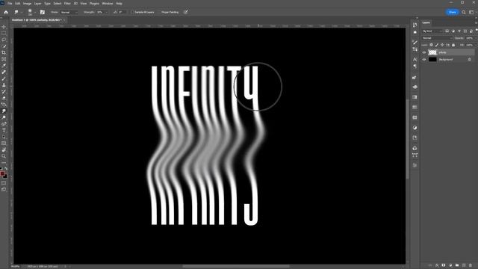Select the Hand tool
The width and height of the screenshot is (478, 269).
(x=4, y=149)
